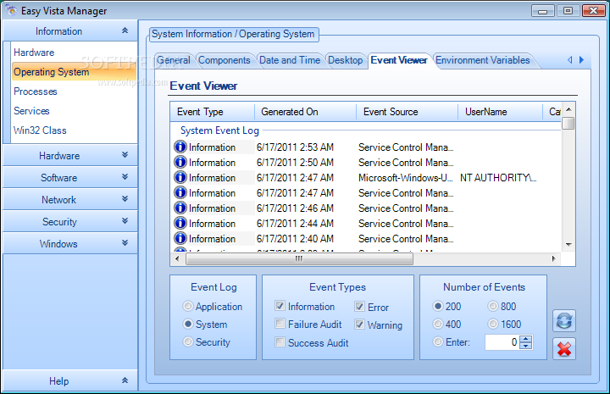Select the NT AUTHORITY username cell
Image resolution: width=610 pixels, height=394 pixels.
[498, 178]
